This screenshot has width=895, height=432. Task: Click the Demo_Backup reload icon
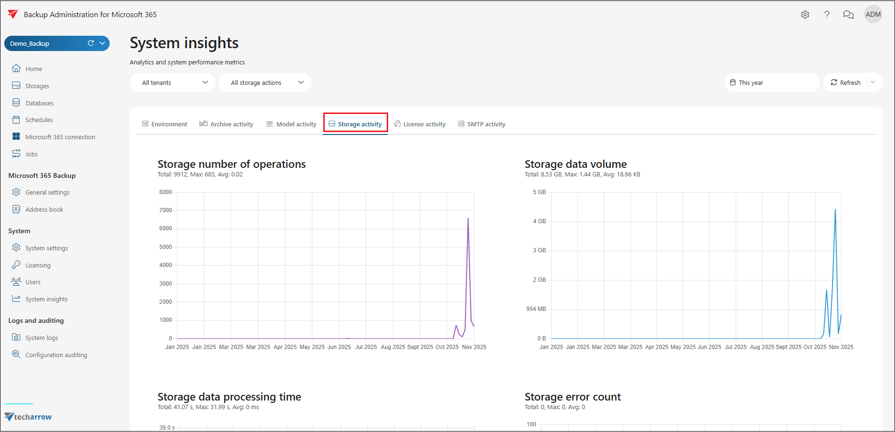[x=91, y=43]
